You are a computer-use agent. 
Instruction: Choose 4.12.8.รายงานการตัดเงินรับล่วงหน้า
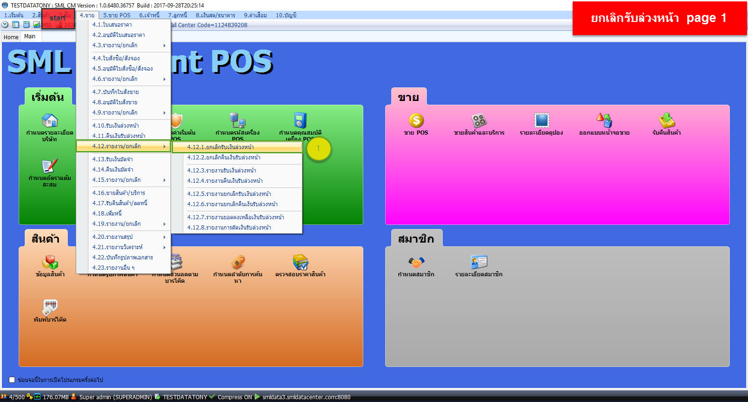click(237, 228)
